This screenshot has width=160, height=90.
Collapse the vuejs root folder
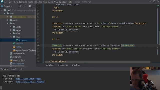click(x=2, y=10)
